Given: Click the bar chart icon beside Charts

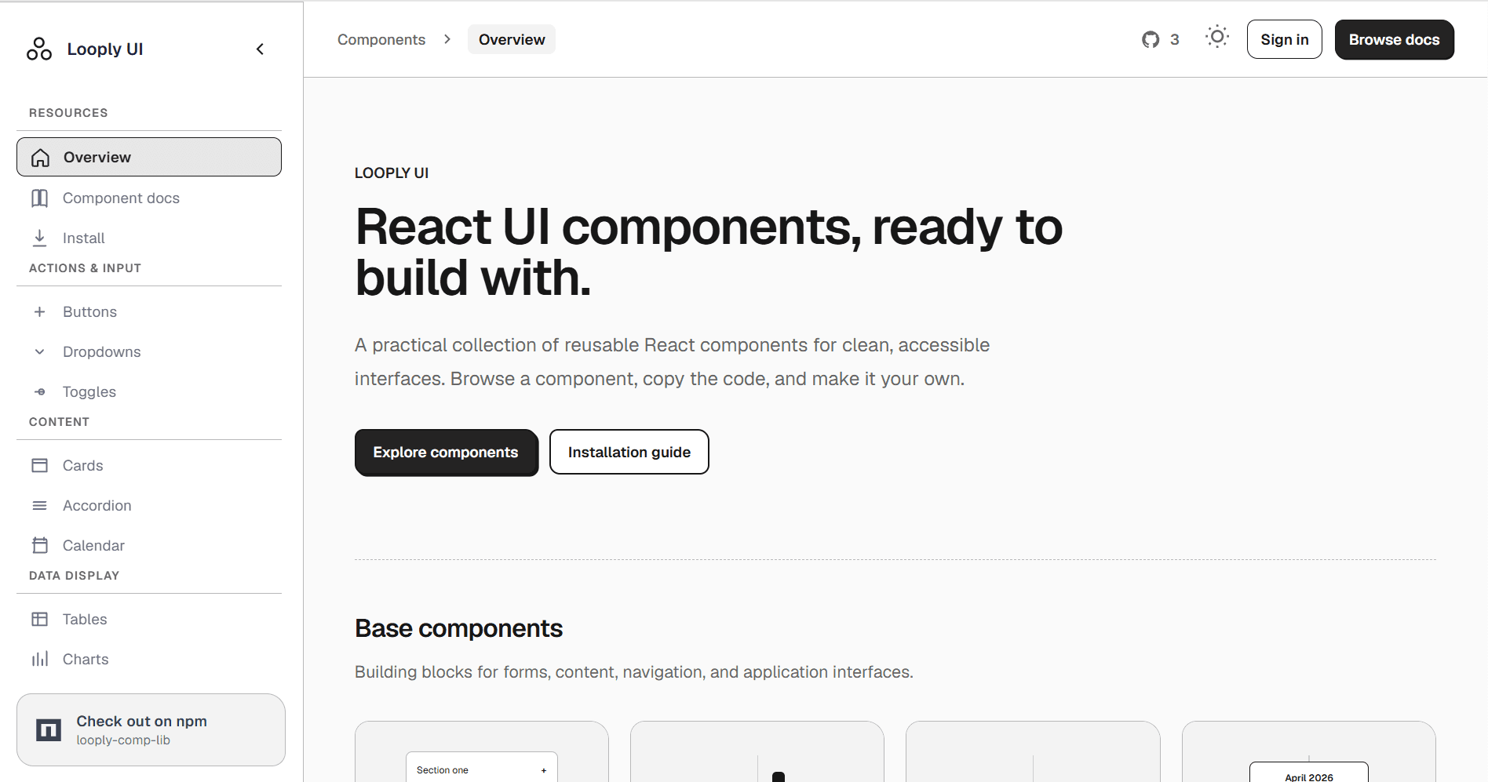Looking at the screenshot, I should coord(39,659).
